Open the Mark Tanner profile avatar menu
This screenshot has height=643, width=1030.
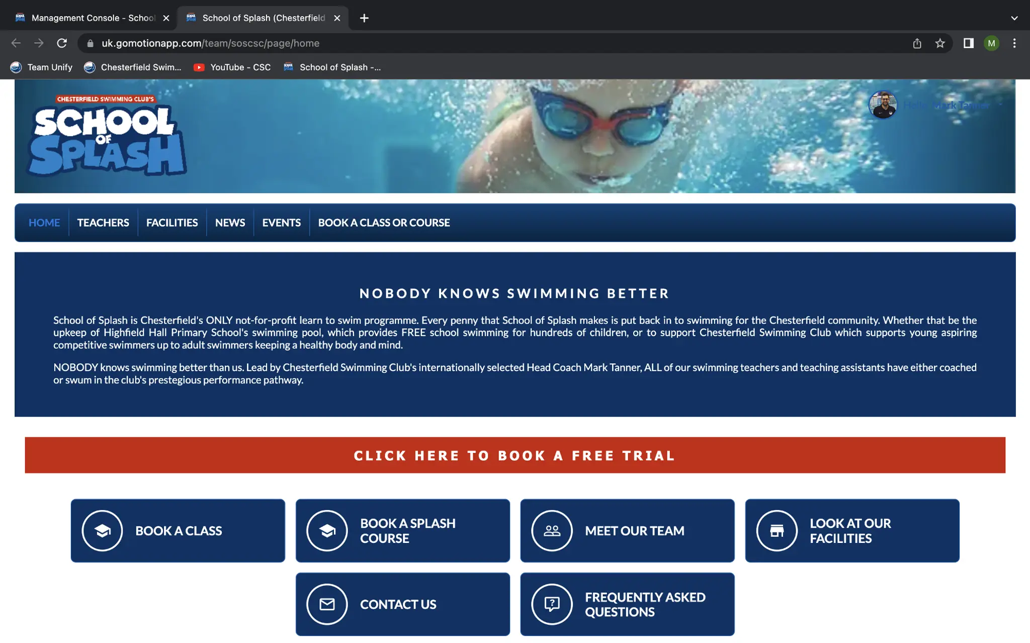click(x=883, y=105)
